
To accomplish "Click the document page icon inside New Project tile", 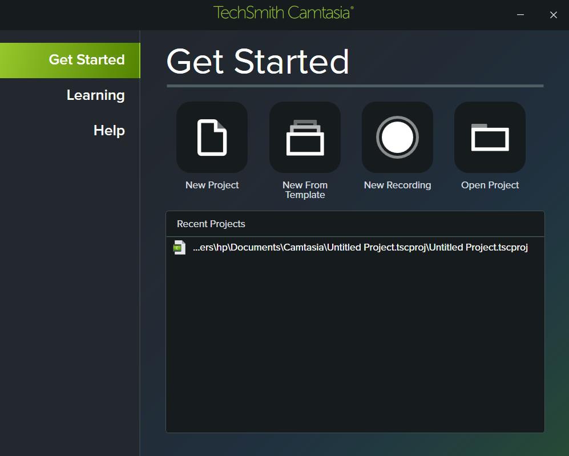I will 212,137.
